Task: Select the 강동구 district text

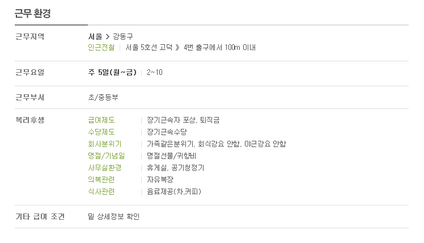Action: [x=123, y=36]
